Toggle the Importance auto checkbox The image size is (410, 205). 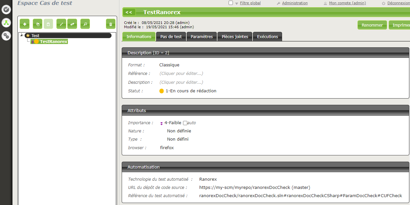click(185, 123)
